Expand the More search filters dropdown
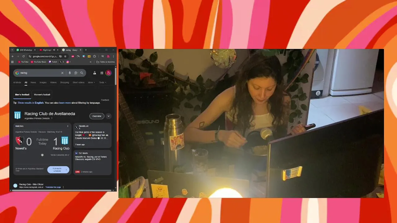This screenshot has height=223, width=397. pos(91,82)
